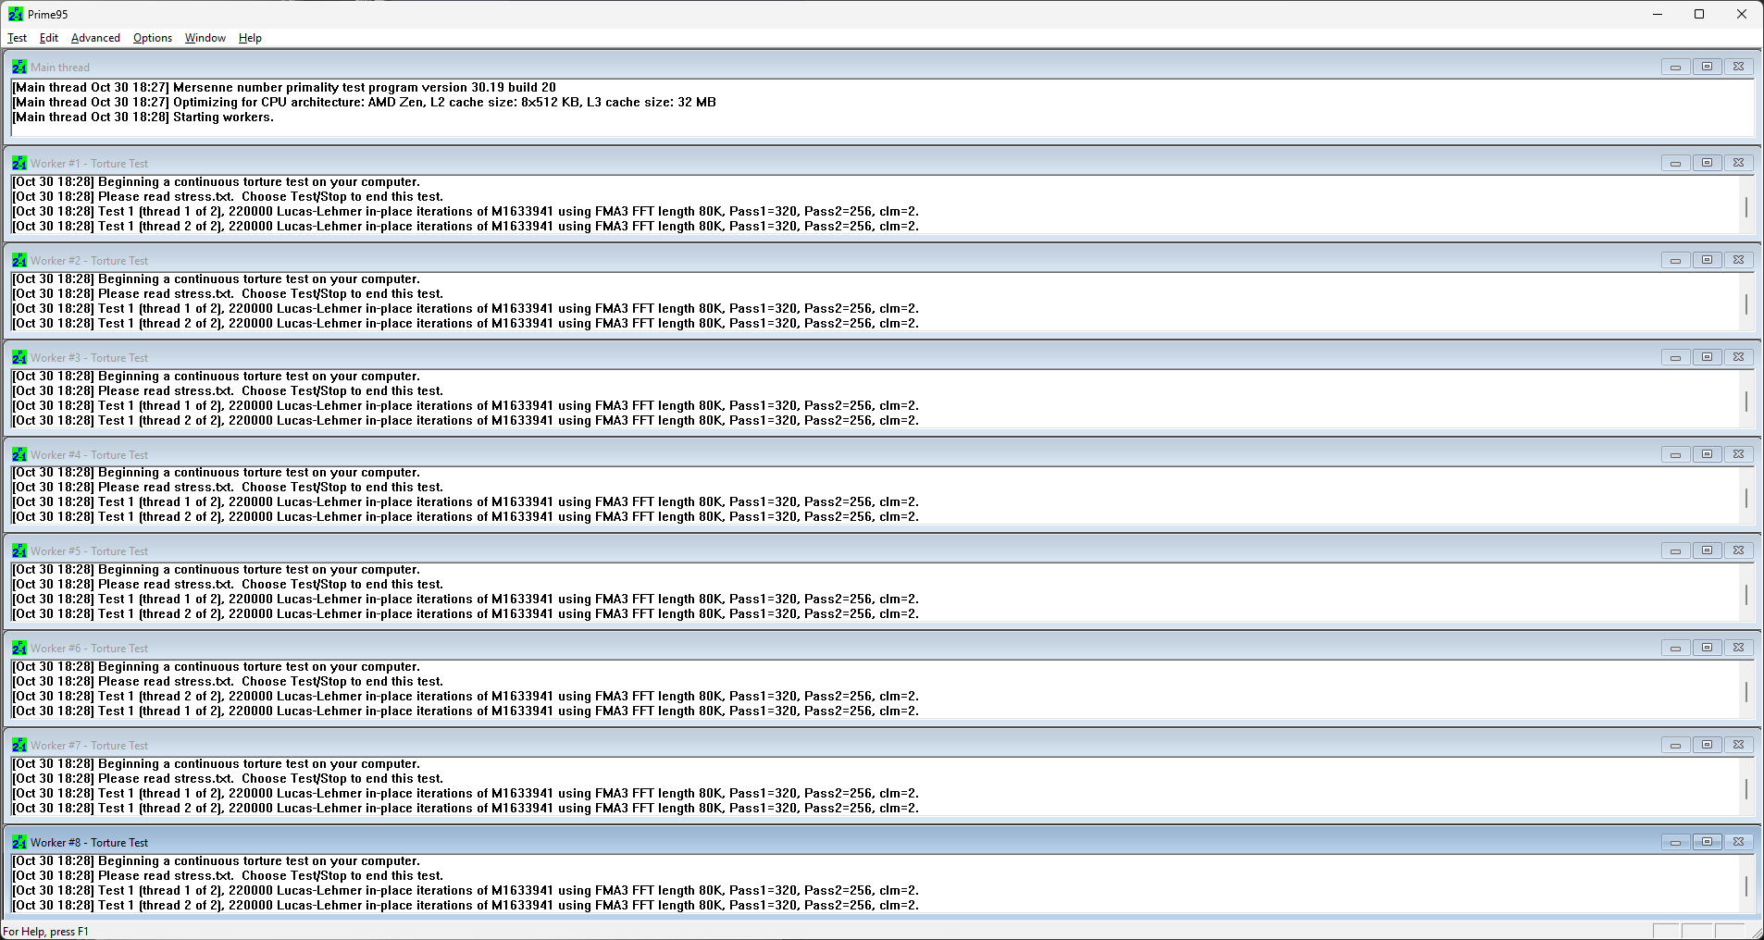Click the Worker #8 scrollbar thumb

[1746, 885]
